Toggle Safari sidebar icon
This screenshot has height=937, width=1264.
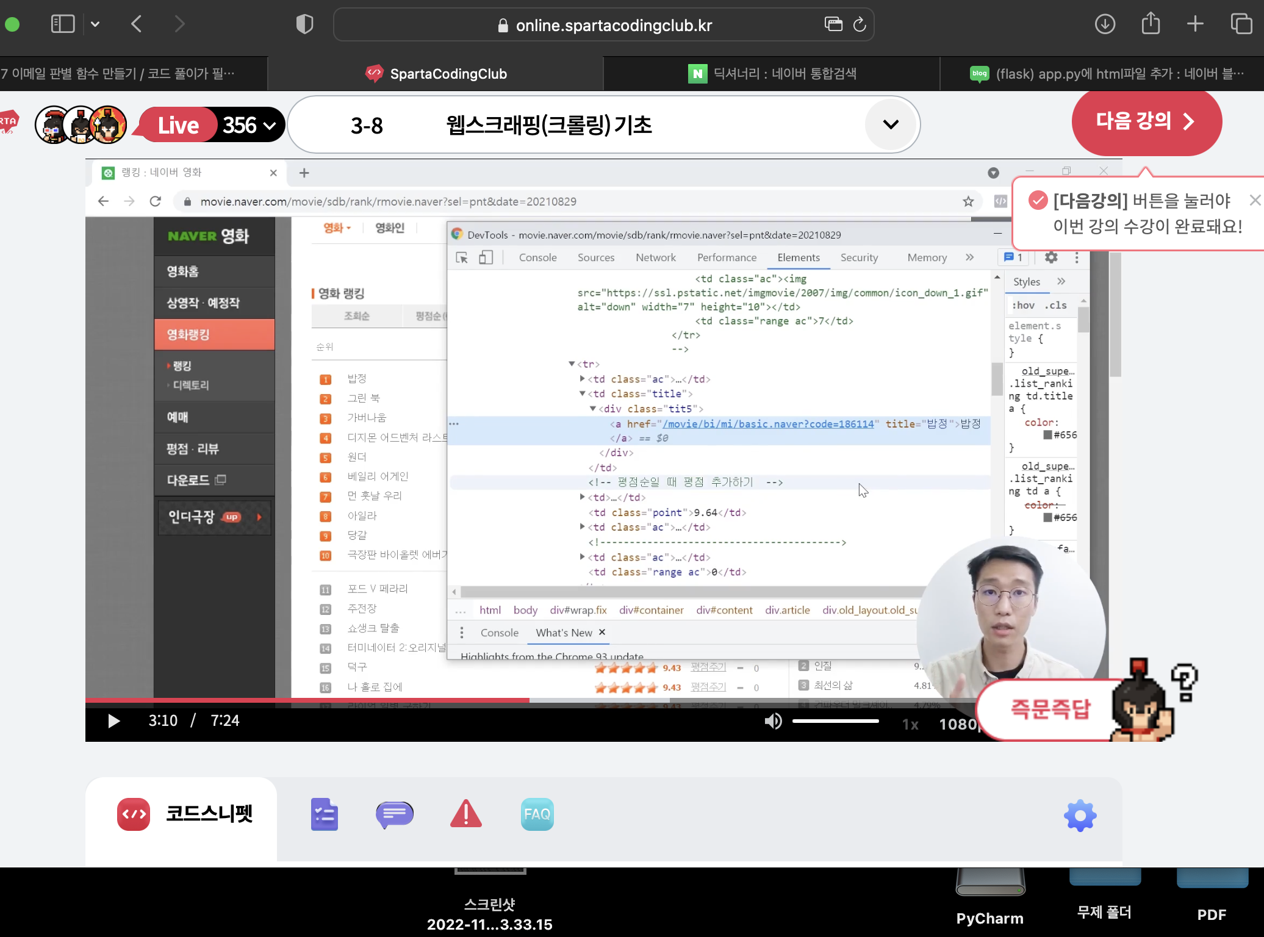tap(63, 24)
